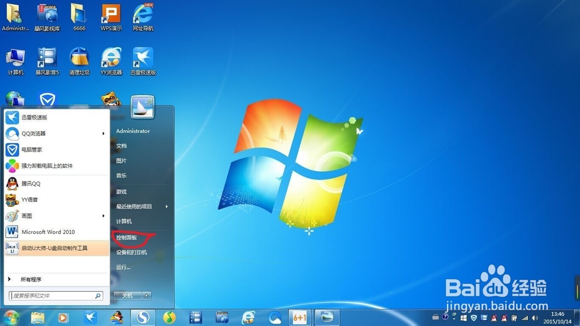Open 图片 from the Start menu
The image size is (580, 326).
point(121,161)
